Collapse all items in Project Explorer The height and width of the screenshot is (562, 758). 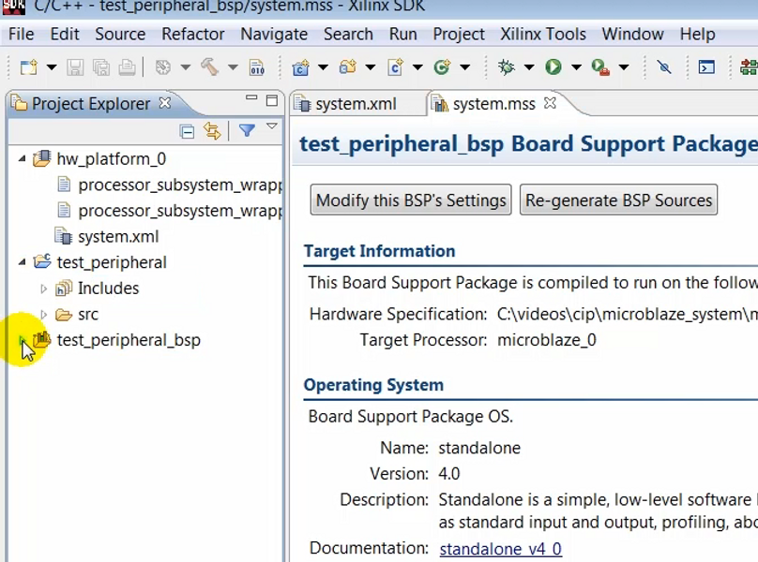[188, 129]
